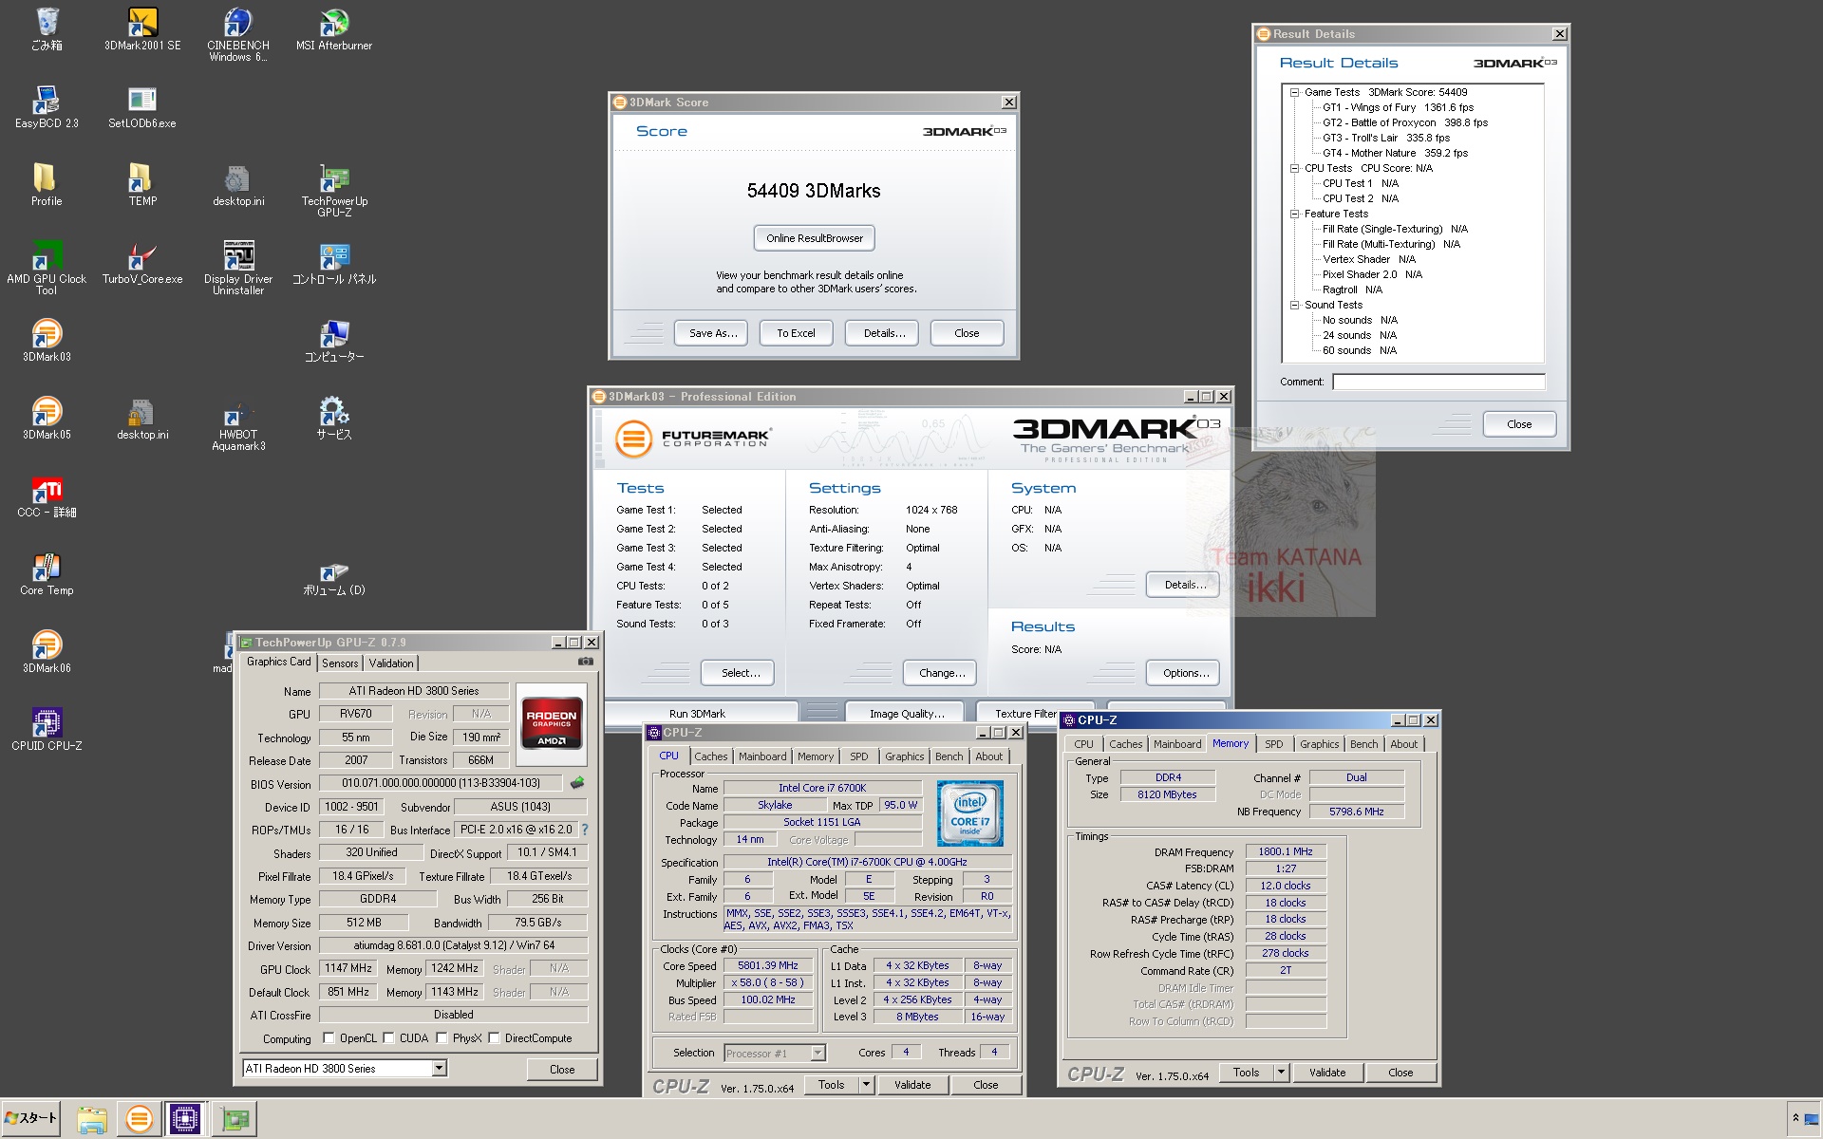The image size is (1823, 1139).
Task: Collapse the Game Tests tree node
Action: click(x=1294, y=92)
